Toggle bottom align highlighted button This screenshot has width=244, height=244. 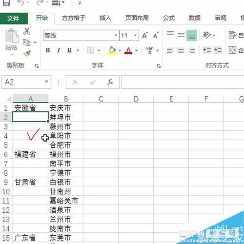coord(192,35)
